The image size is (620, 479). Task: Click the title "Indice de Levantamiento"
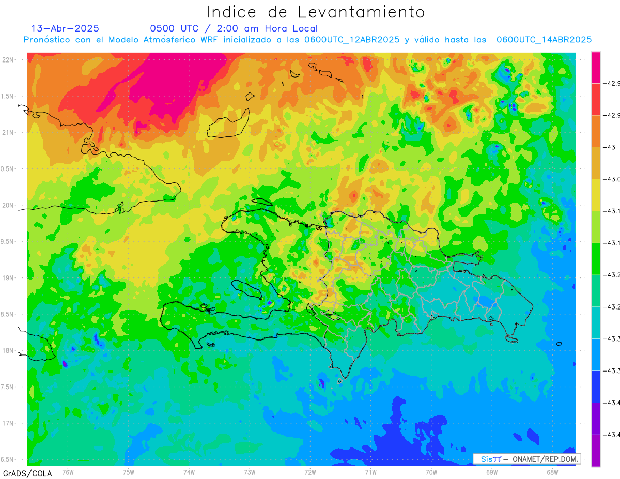pyautogui.click(x=316, y=11)
